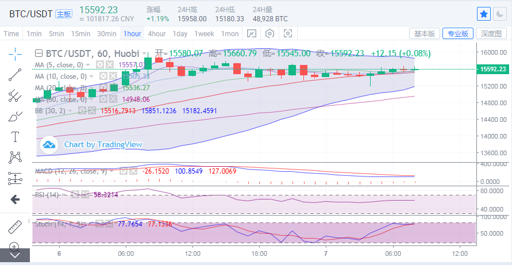
Task: Remove the MA (60, close, 0) indicator
Action: pos(113,99)
